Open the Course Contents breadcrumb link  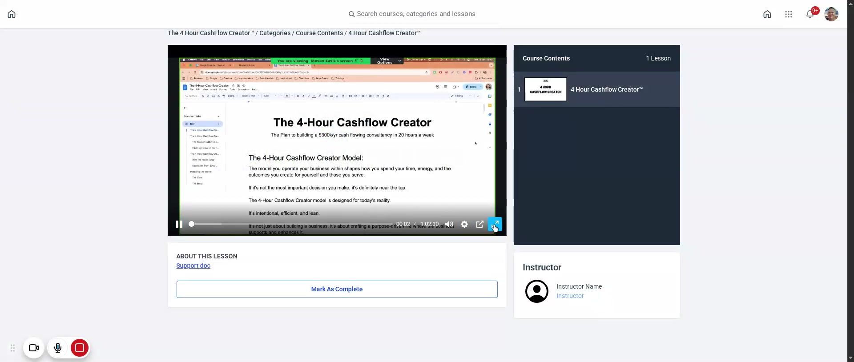pos(319,33)
